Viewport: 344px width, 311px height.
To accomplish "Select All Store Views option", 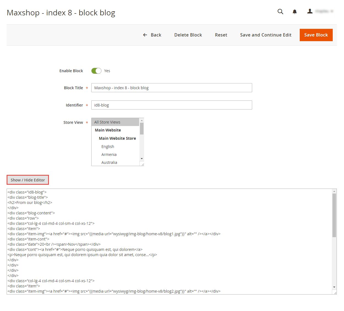I will coord(115,122).
